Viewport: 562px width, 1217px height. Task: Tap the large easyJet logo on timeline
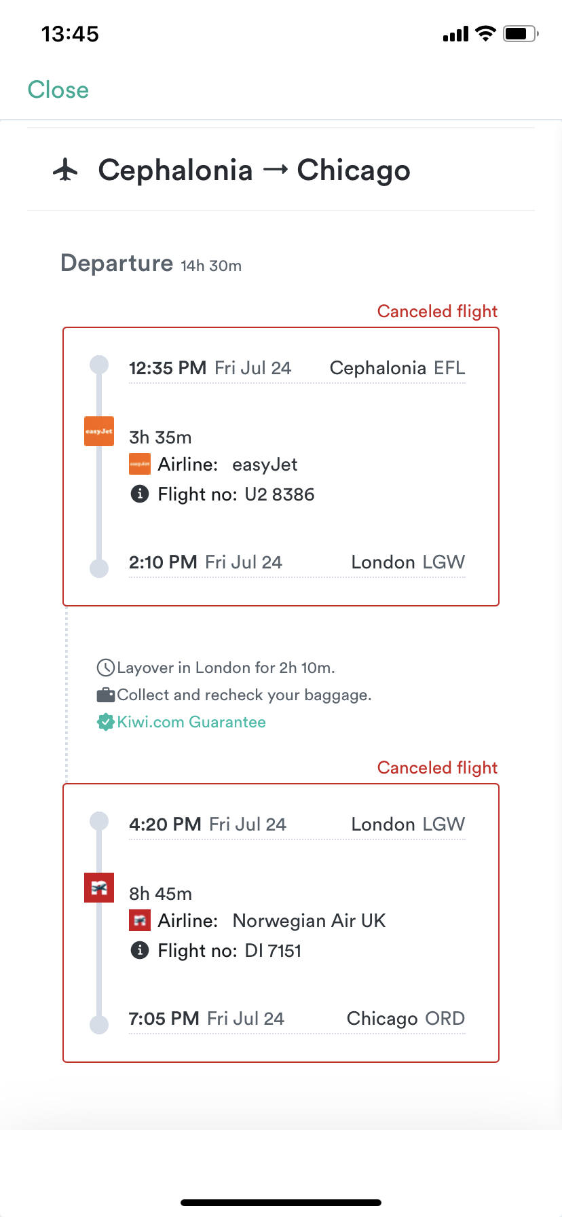coord(99,431)
